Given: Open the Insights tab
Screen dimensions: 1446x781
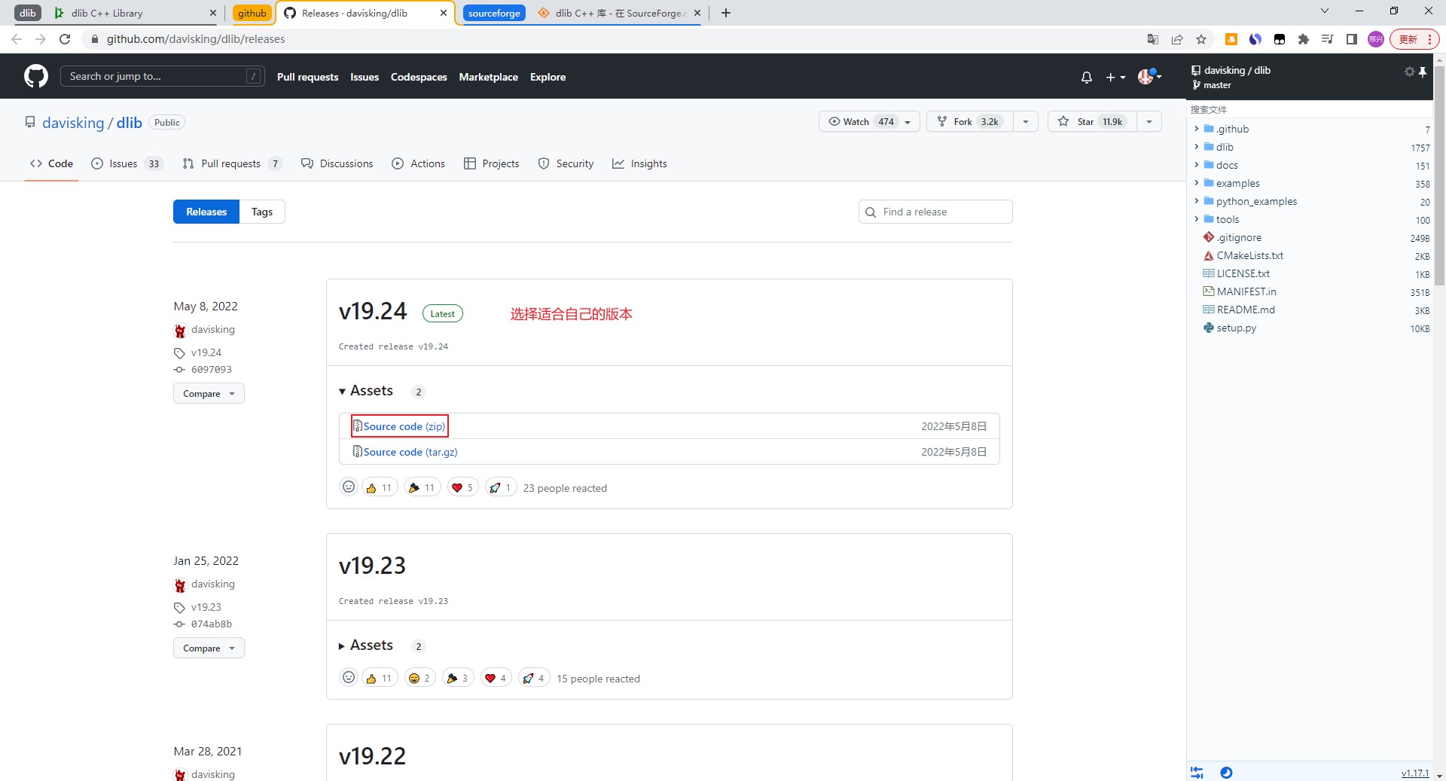Looking at the screenshot, I should 639,163.
